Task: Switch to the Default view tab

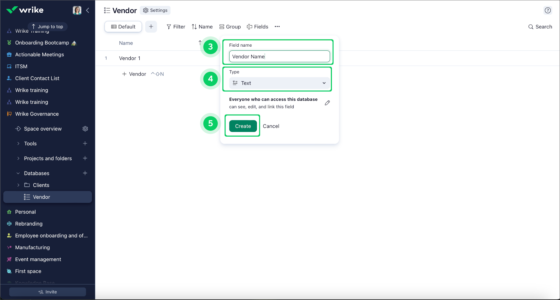Action: tap(123, 26)
